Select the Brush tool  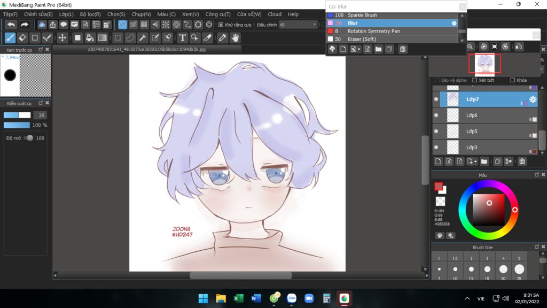pos(10,38)
